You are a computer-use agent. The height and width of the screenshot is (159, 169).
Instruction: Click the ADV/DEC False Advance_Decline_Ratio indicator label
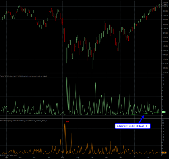coord(24,76)
